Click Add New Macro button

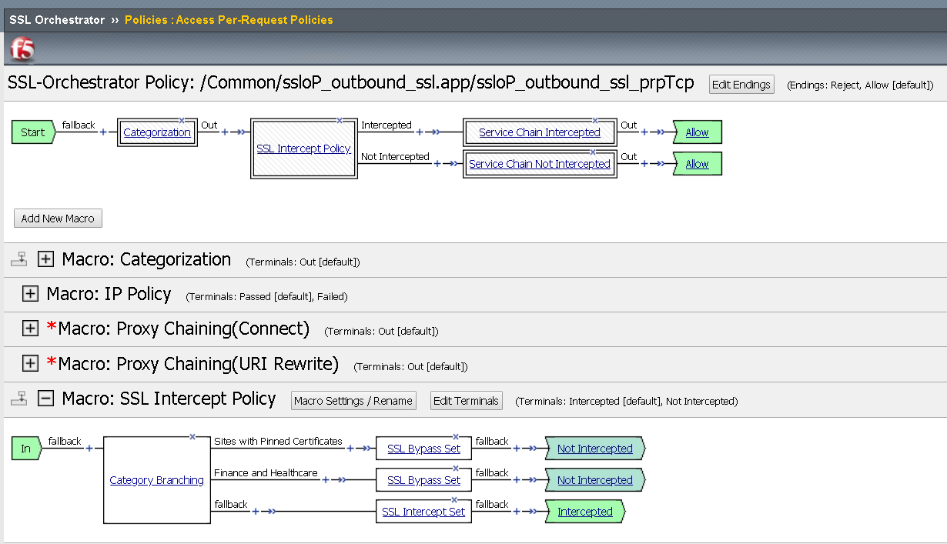58,219
